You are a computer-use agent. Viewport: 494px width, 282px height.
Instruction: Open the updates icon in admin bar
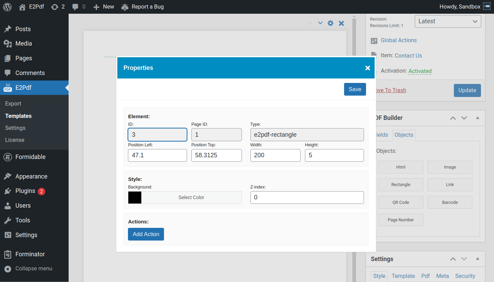point(55,7)
